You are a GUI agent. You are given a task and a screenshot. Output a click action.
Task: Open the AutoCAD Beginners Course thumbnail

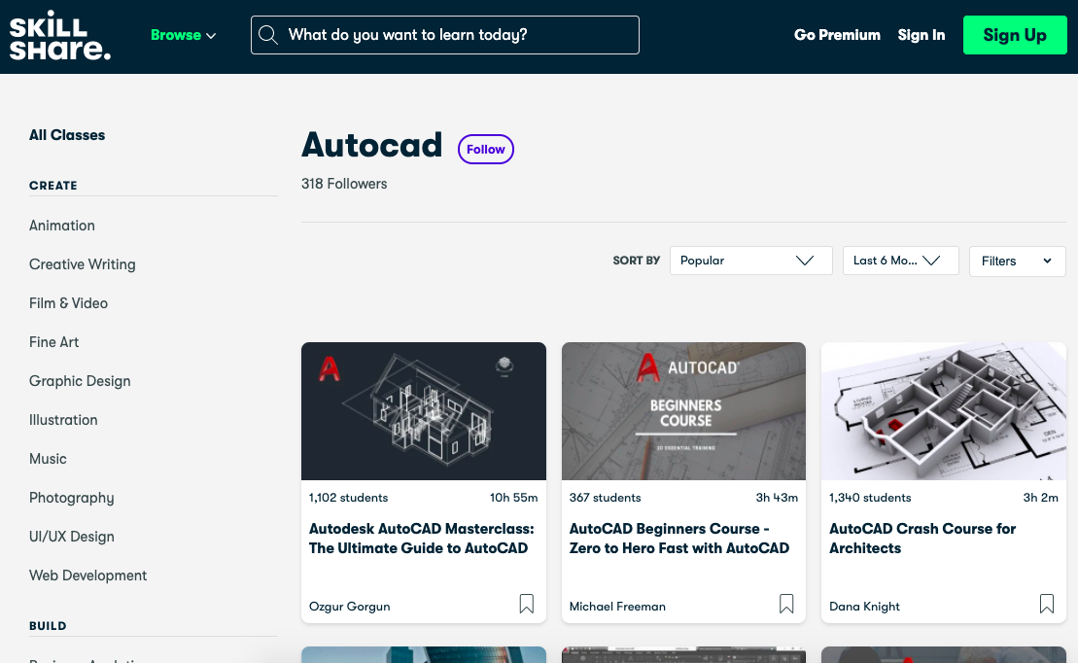(683, 411)
